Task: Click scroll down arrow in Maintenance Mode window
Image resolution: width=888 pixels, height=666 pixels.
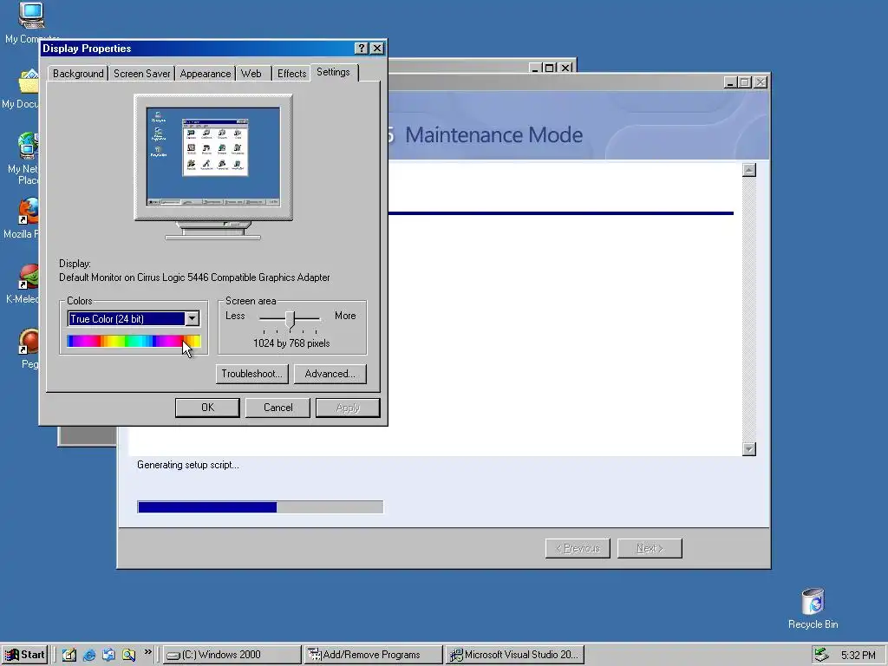Action: point(749,449)
